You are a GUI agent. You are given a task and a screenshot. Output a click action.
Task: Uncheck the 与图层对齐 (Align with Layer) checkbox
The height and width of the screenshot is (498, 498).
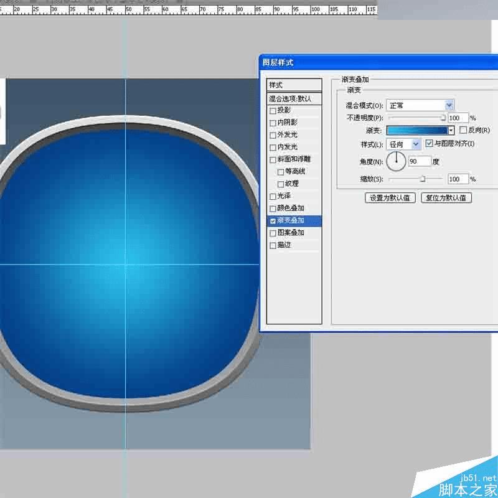point(430,143)
